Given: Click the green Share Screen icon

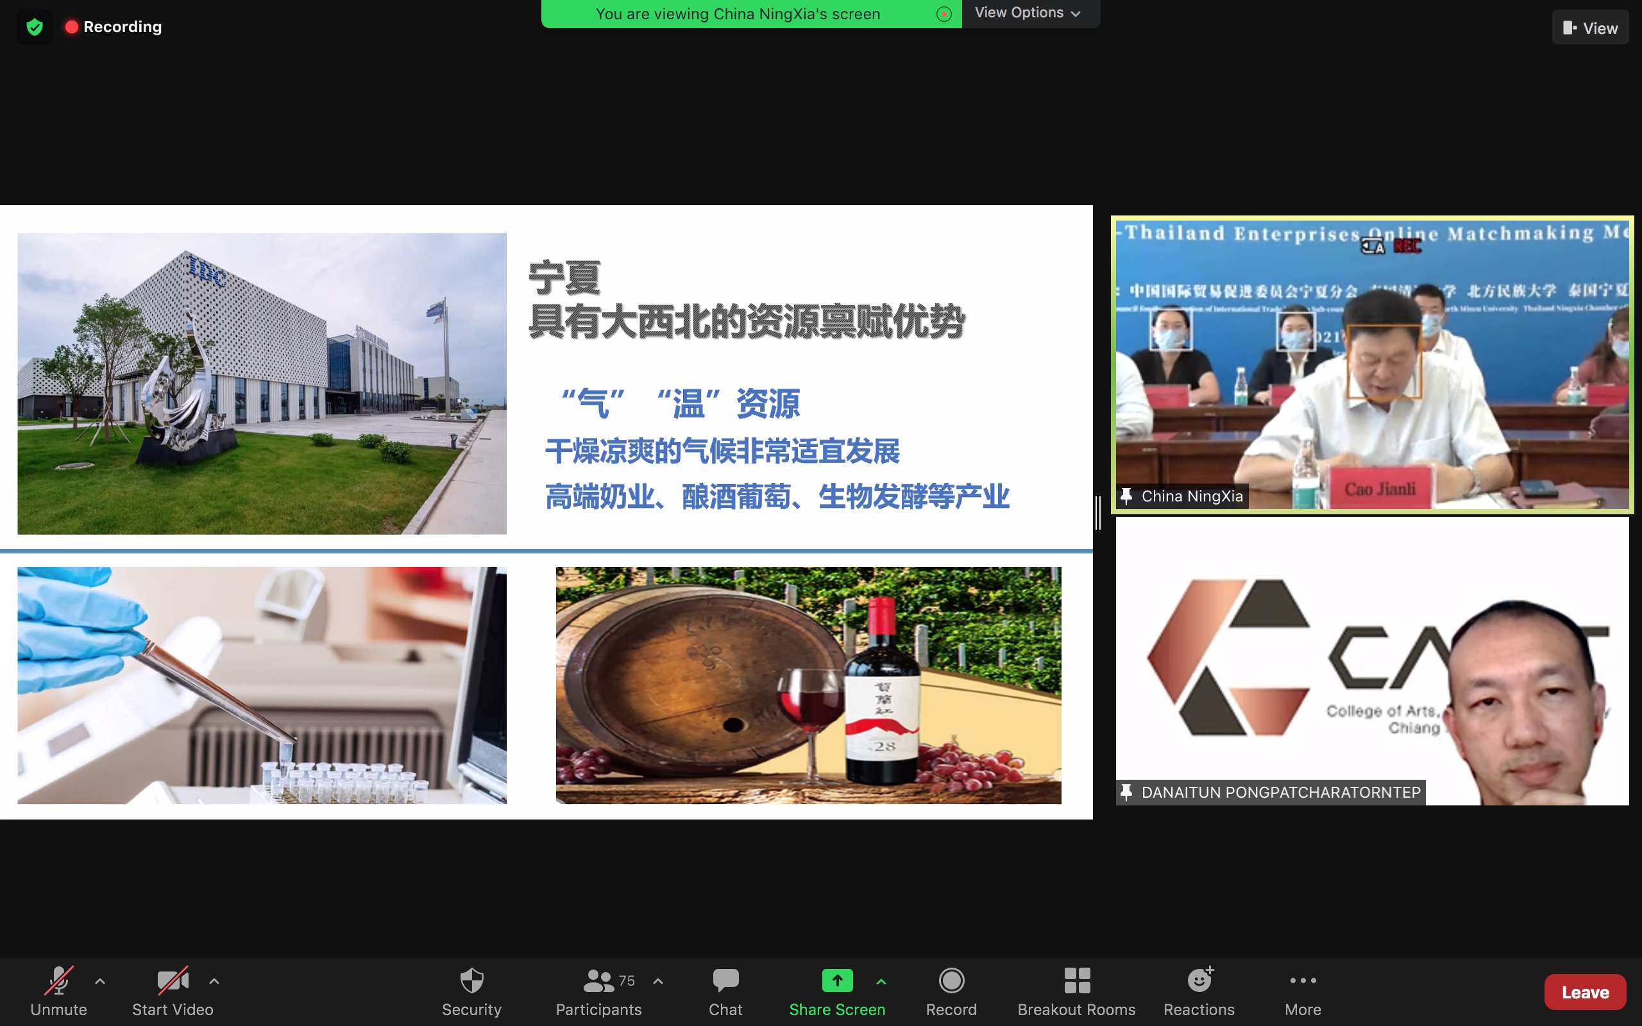Looking at the screenshot, I should click(x=836, y=980).
